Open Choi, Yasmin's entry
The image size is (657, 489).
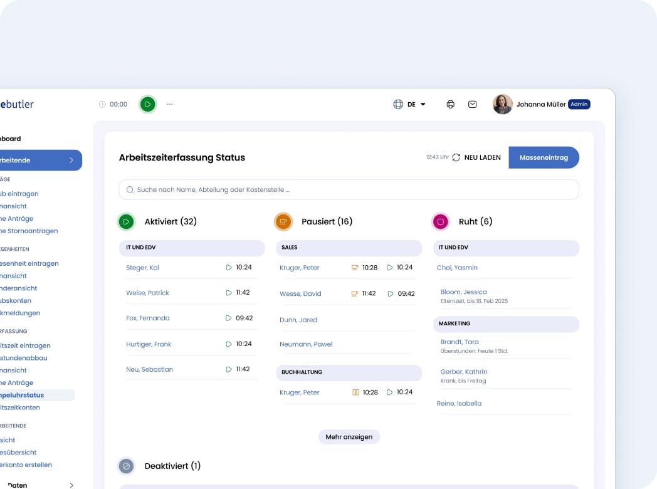[x=457, y=267]
